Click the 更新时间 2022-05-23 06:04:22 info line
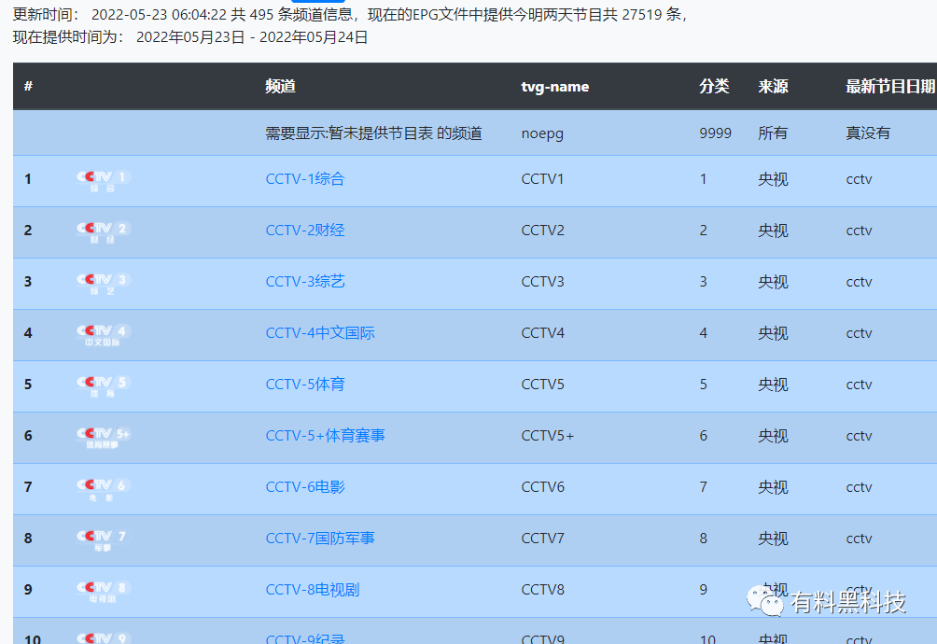 [x=351, y=14]
